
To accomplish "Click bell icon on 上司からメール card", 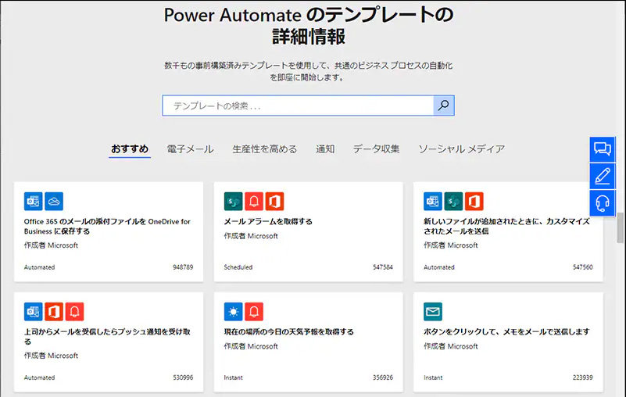I will (x=75, y=312).
